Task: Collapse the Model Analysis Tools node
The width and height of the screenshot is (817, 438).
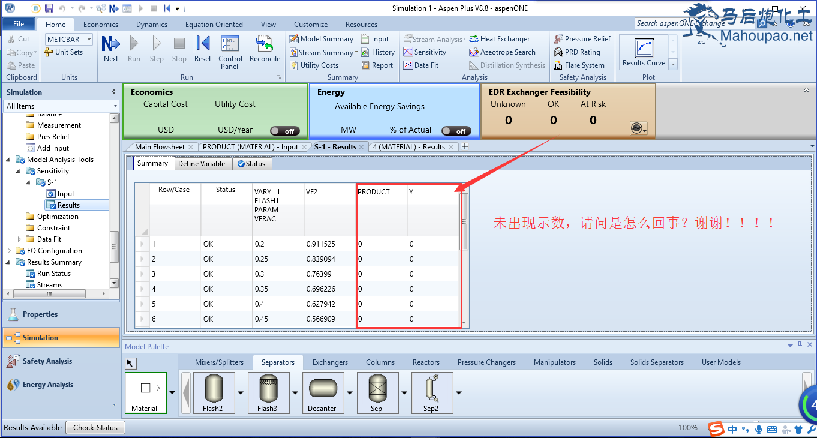Action: click(8, 160)
